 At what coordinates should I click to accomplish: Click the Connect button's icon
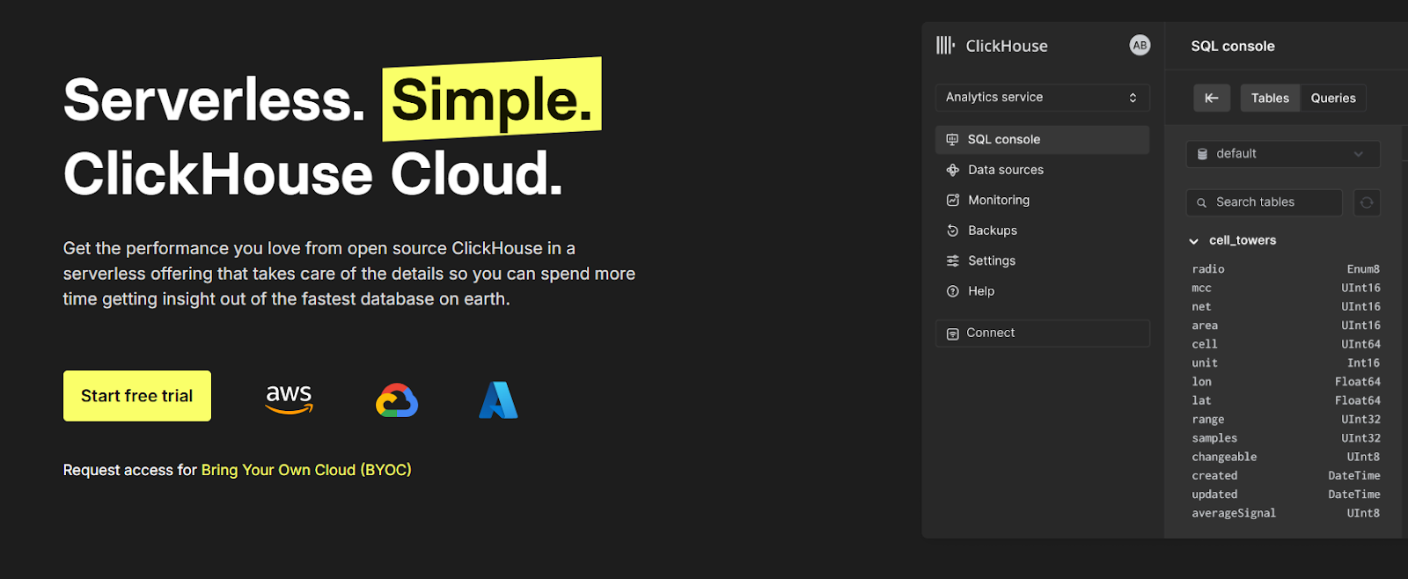click(x=952, y=333)
